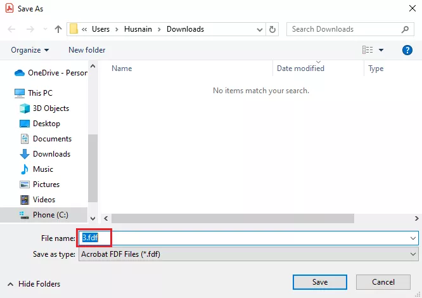Click horizontal scrollbar left arrow

click(x=106, y=218)
